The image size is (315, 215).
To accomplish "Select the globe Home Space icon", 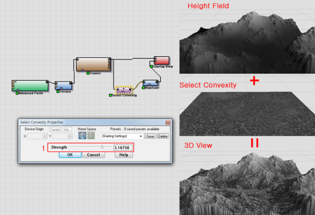I will click(82, 136).
